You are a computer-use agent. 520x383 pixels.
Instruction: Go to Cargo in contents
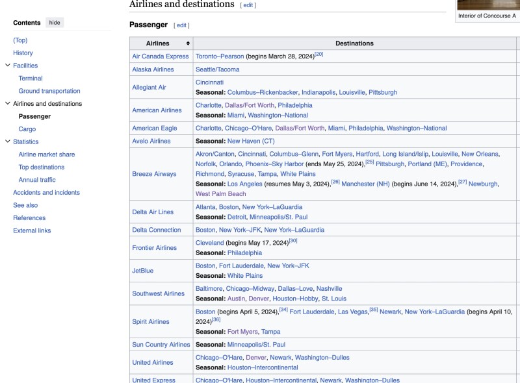tap(27, 129)
